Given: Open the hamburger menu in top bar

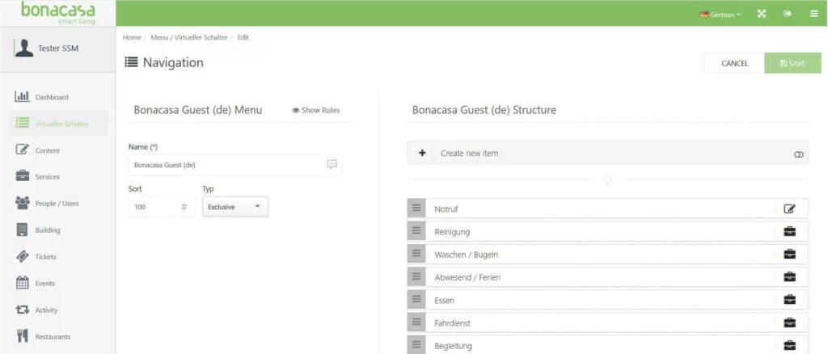Looking at the screenshot, I should click(x=813, y=14).
